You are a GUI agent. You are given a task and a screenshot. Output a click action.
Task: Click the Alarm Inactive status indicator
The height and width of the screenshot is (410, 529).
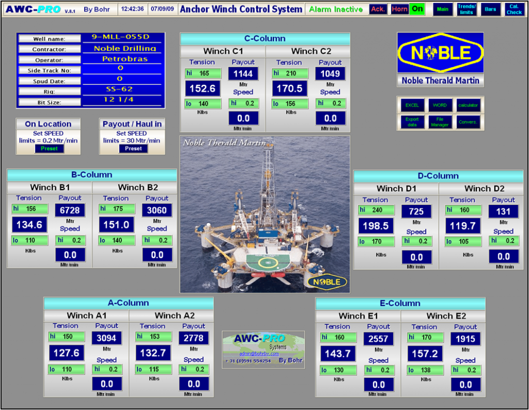pyautogui.click(x=336, y=9)
